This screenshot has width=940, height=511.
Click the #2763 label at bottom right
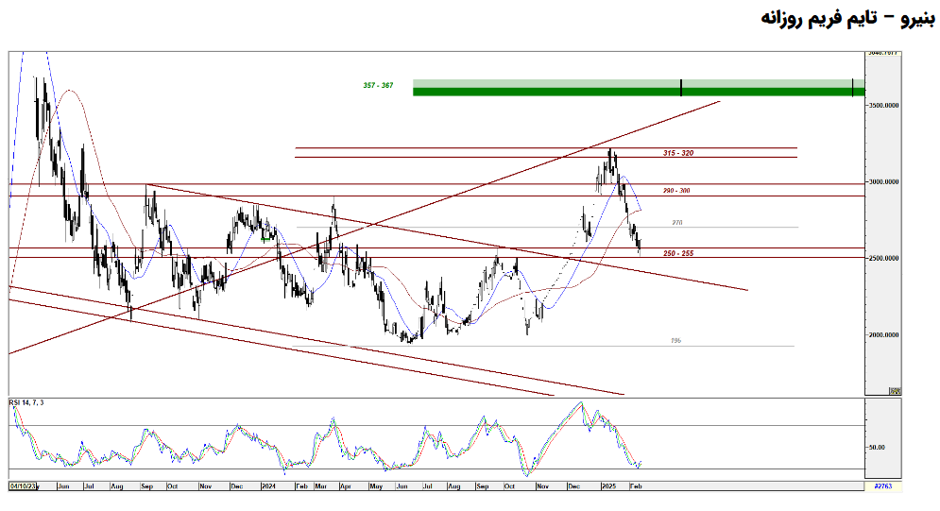[x=884, y=485]
